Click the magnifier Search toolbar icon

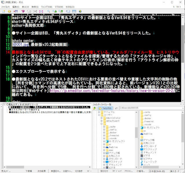[x=49, y=11]
